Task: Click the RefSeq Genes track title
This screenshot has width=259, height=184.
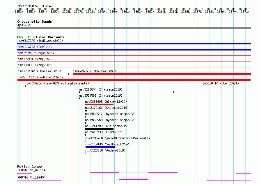Action: [x=29, y=167]
